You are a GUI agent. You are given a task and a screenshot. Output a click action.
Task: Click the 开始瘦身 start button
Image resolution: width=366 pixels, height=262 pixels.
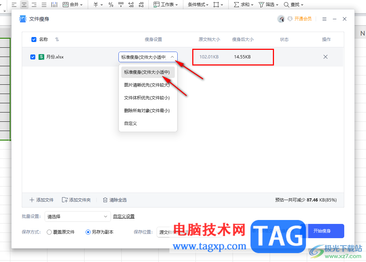(x=322, y=231)
